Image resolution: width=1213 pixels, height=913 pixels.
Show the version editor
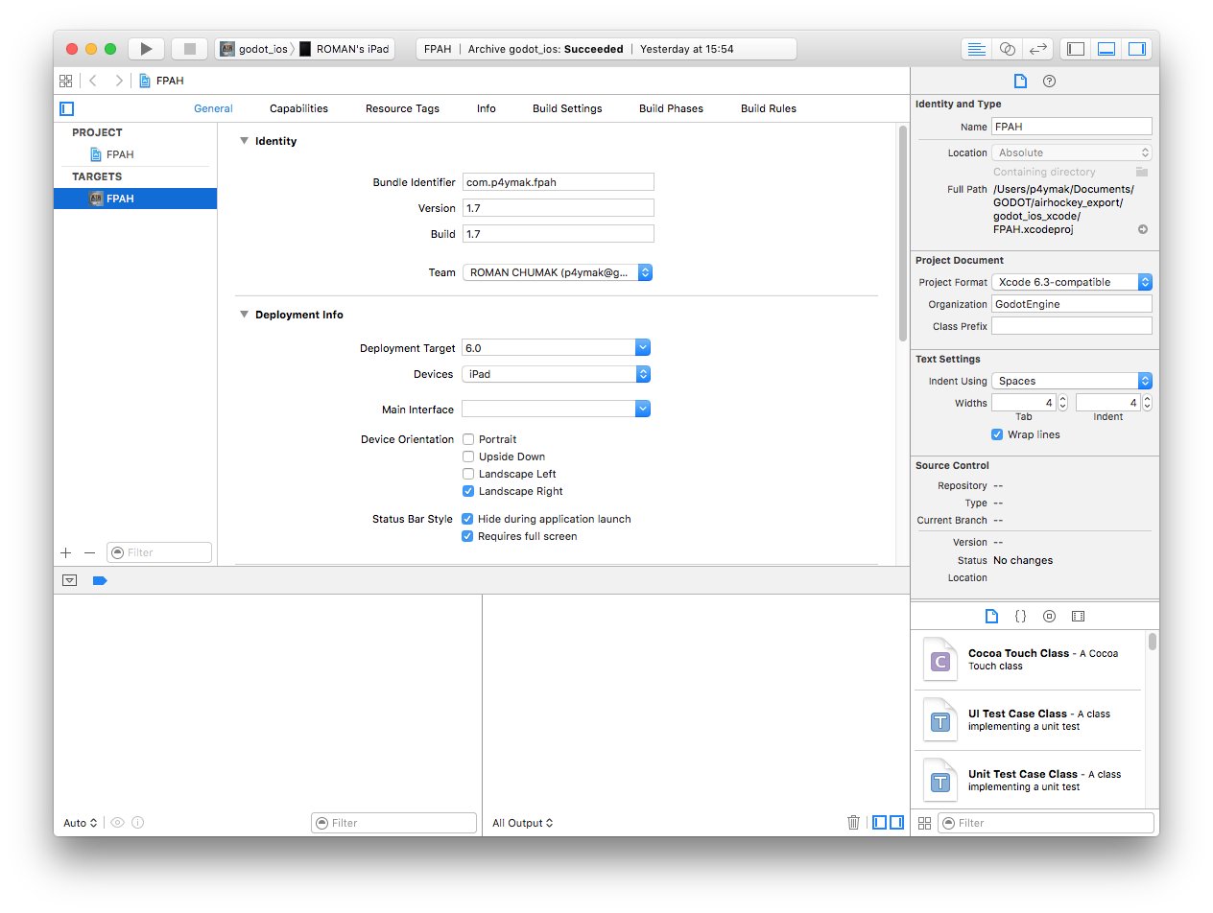click(1037, 49)
